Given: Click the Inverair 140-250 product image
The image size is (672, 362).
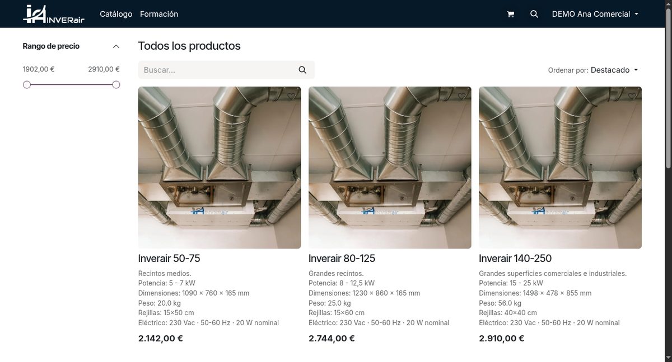Looking at the screenshot, I should [560, 168].
